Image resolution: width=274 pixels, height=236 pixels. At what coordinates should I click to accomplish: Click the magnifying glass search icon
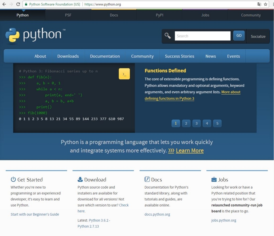tap(168, 36)
